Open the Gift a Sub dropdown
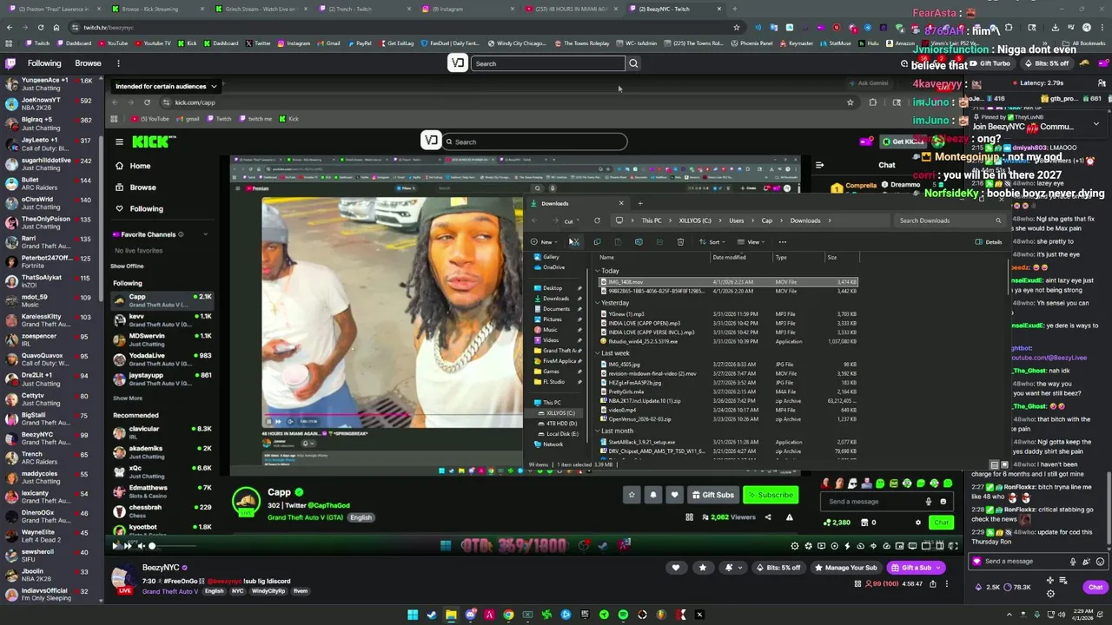1112x625 pixels. (916, 568)
